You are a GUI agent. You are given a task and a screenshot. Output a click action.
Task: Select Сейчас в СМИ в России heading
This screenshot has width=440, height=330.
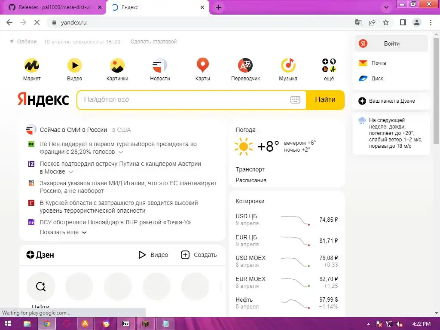tap(73, 130)
